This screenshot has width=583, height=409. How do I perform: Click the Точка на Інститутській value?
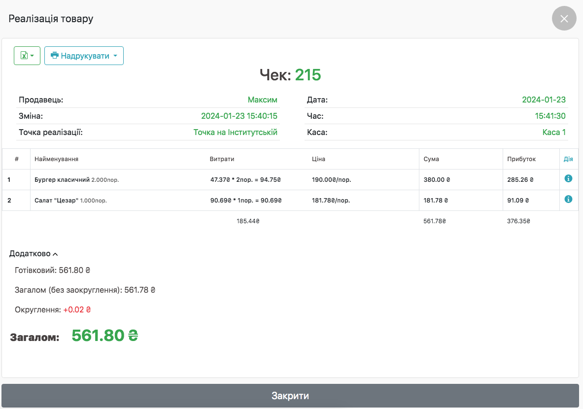235,132
